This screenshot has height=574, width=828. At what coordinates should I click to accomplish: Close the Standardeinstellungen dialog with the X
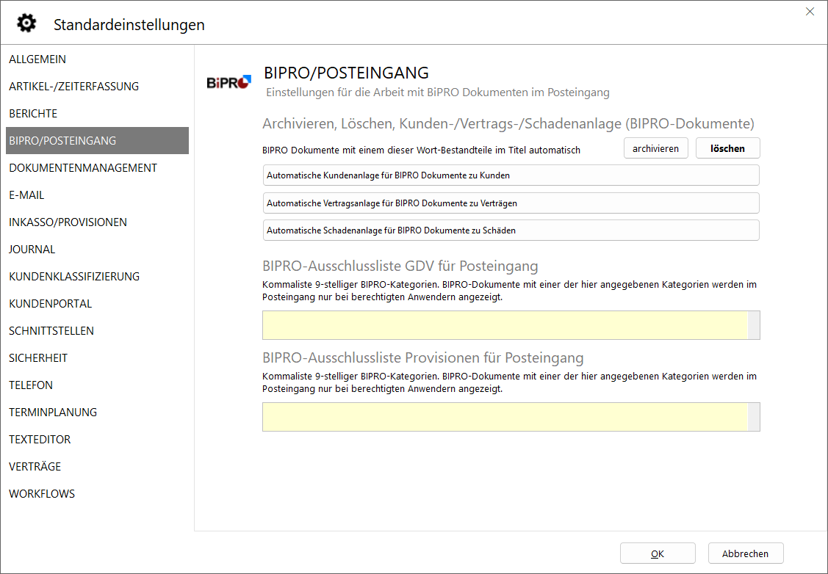click(810, 12)
